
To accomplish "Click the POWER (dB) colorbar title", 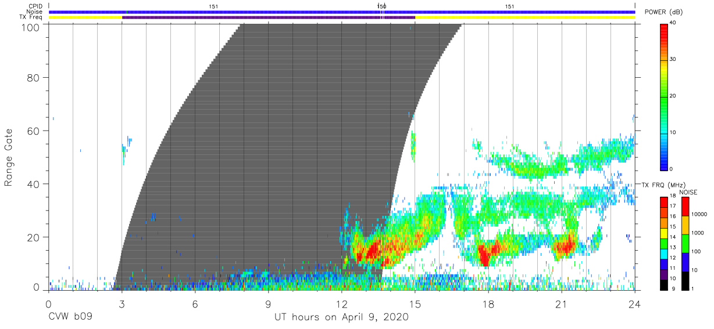I will [663, 12].
